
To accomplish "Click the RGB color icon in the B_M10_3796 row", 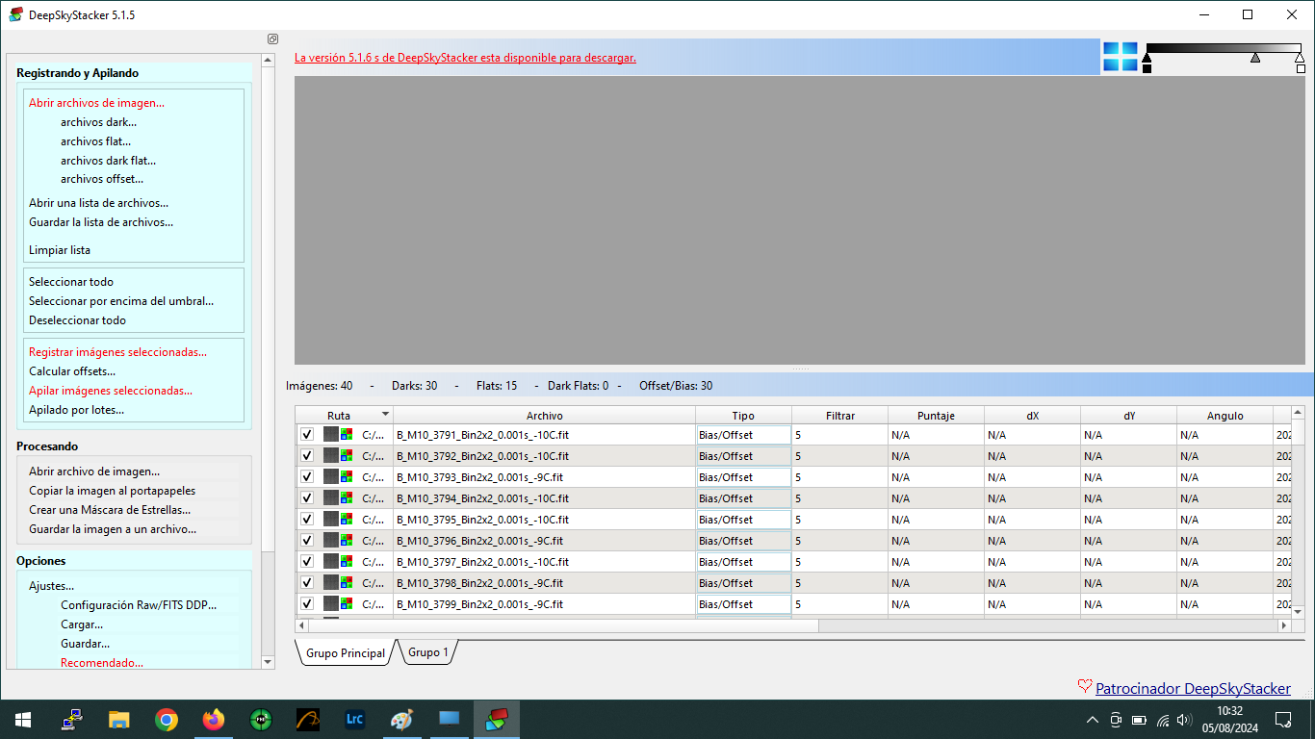I will (x=346, y=540).
